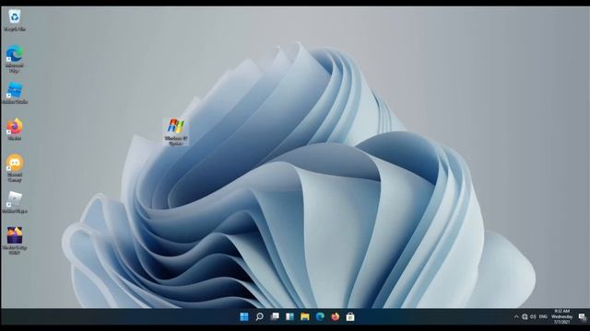The image size is (590, 331).
Task: Open the clock and date flyout
Action: pyautogui.click(x=561, y=316)
